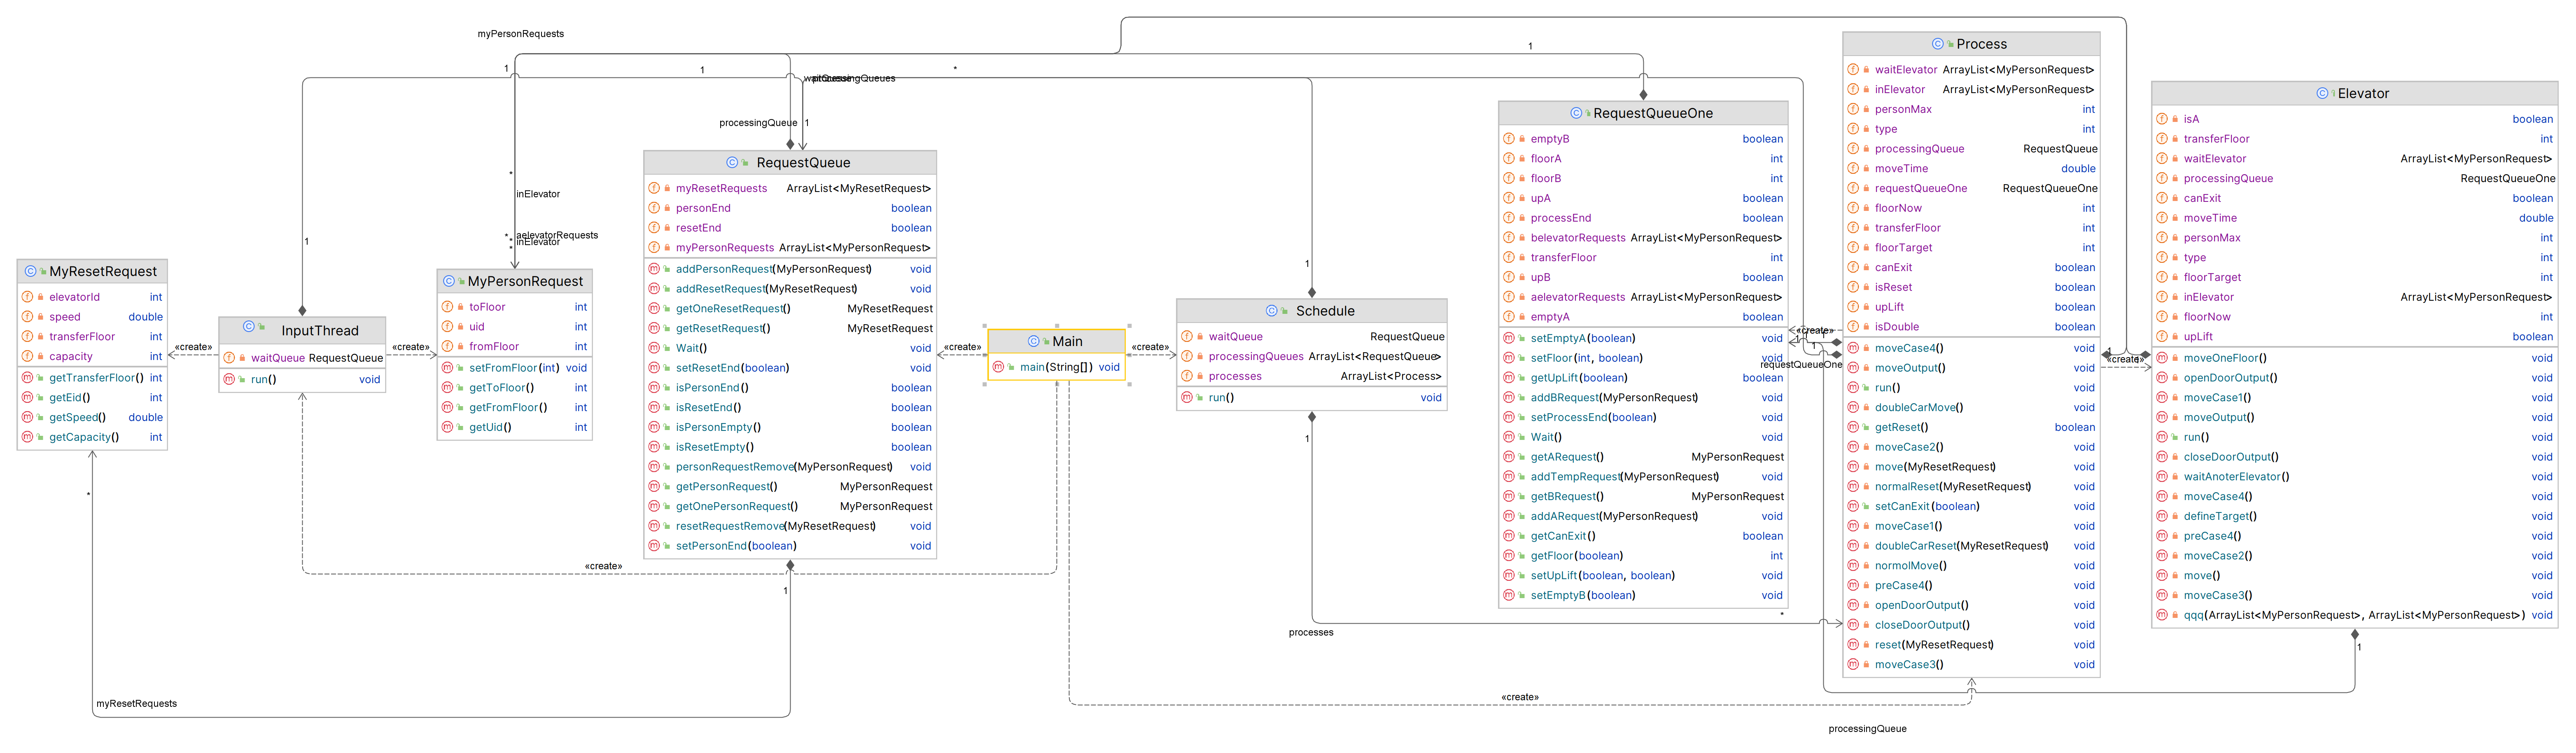Click the setUpLift(boolean, boolean) method row
The height and width of the screenshot is (753, 2576).
[x=1643, y=576]
